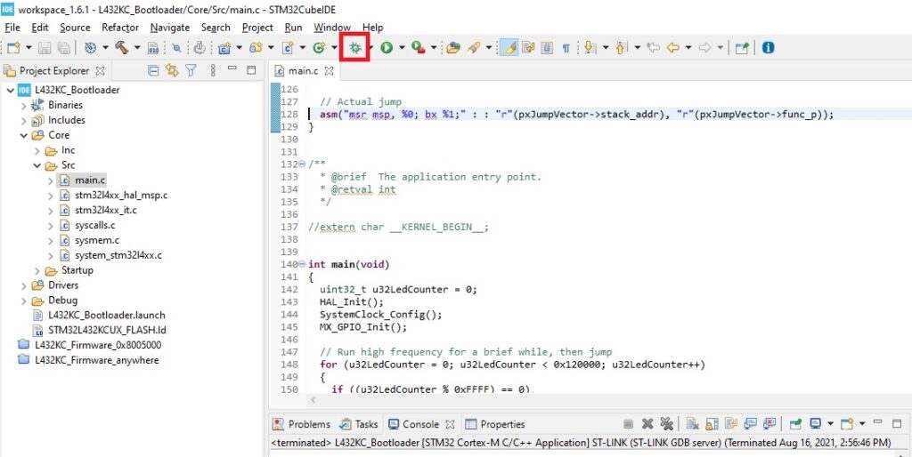The image size is (912, 457).
Task: Select stm32l4xx_it.c in Project Explorer
Action: 106,210
